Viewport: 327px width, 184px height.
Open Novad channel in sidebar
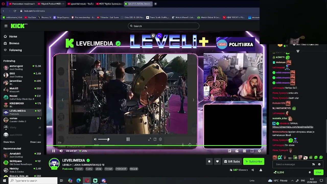[x=22, y=97]
